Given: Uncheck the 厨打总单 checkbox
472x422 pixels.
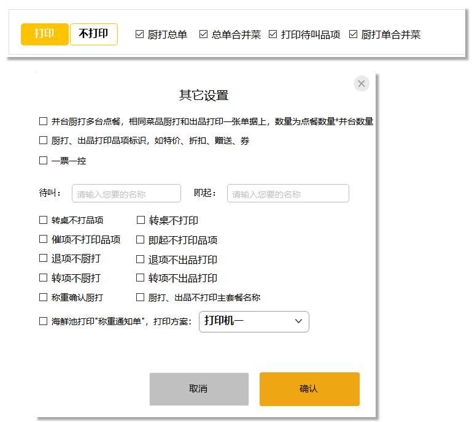Looking at the screenshot, I should click(139, 34).
